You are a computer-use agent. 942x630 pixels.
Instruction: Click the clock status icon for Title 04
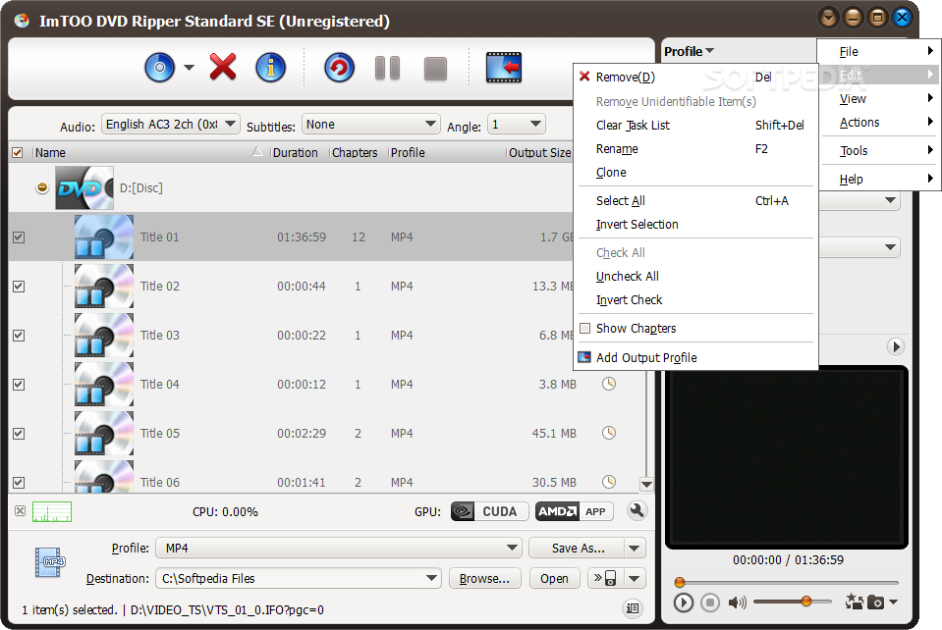pyautogui.click(x=609, y=384)
